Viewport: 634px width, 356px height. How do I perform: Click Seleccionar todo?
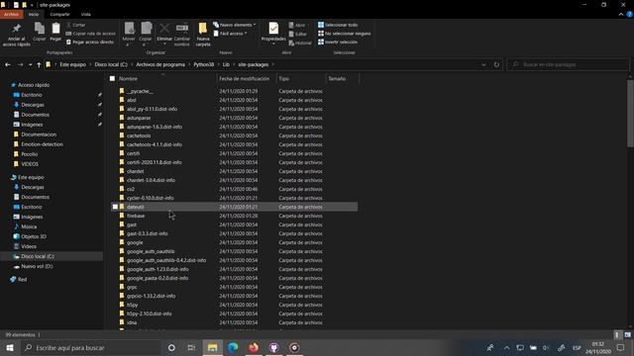338,25
